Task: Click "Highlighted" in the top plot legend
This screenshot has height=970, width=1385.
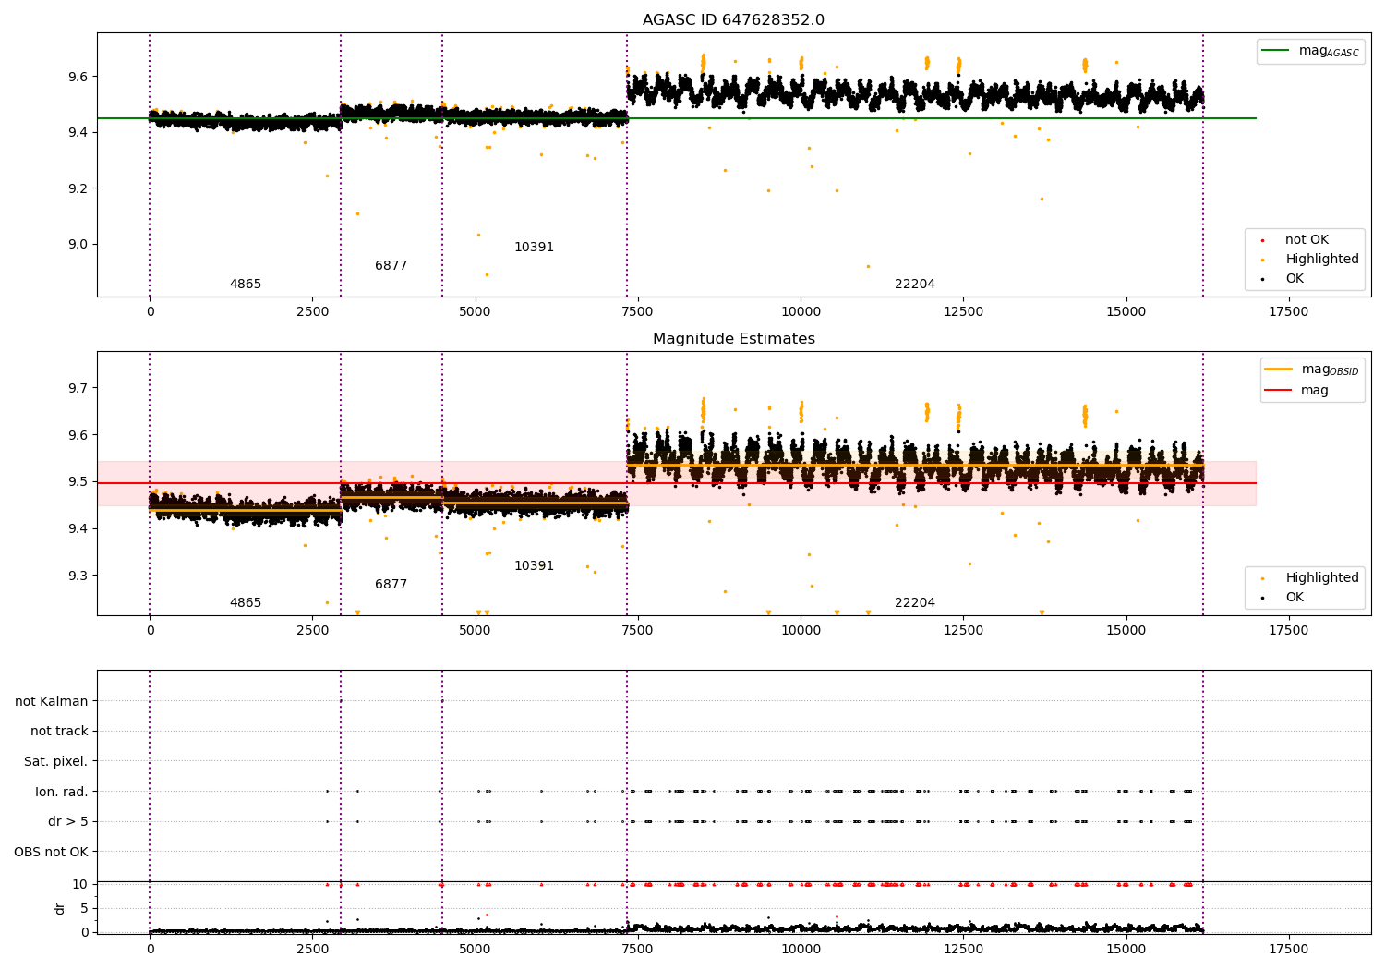Action: (x=1322, y=260)
